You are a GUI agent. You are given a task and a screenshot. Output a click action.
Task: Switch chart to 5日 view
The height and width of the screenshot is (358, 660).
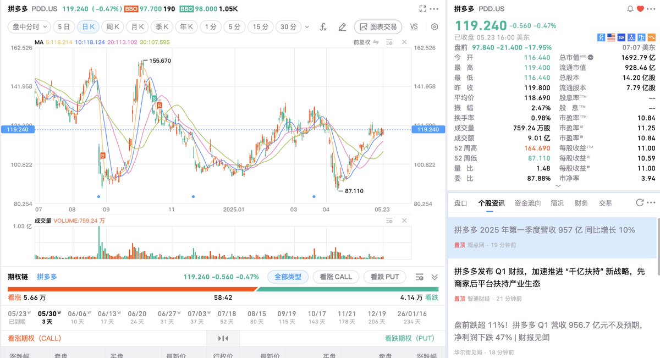coord(64,26)
